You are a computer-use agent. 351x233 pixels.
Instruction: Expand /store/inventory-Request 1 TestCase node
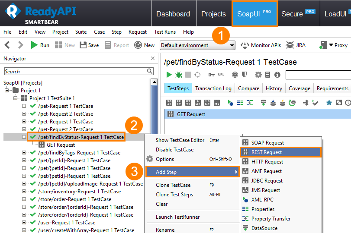point(24,192)
